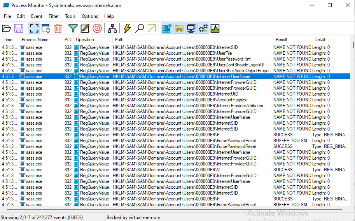Select the row with path ending UserPasswordHint

[175, 59]
